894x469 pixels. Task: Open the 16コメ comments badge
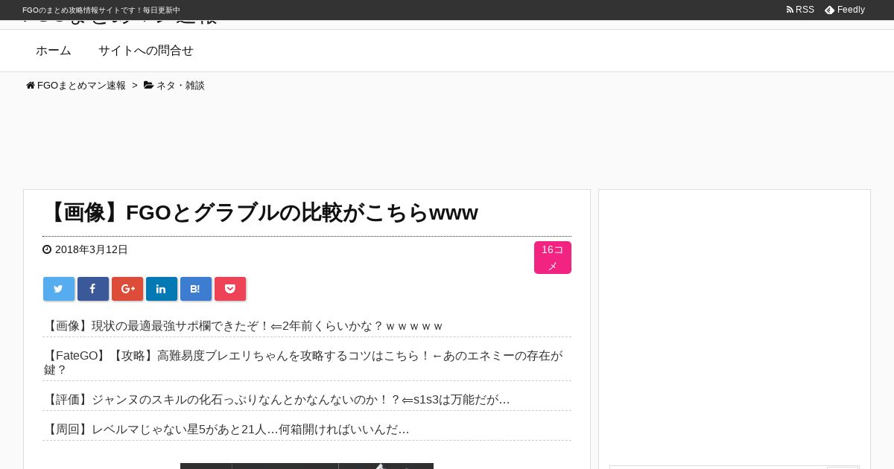[553, 258]
